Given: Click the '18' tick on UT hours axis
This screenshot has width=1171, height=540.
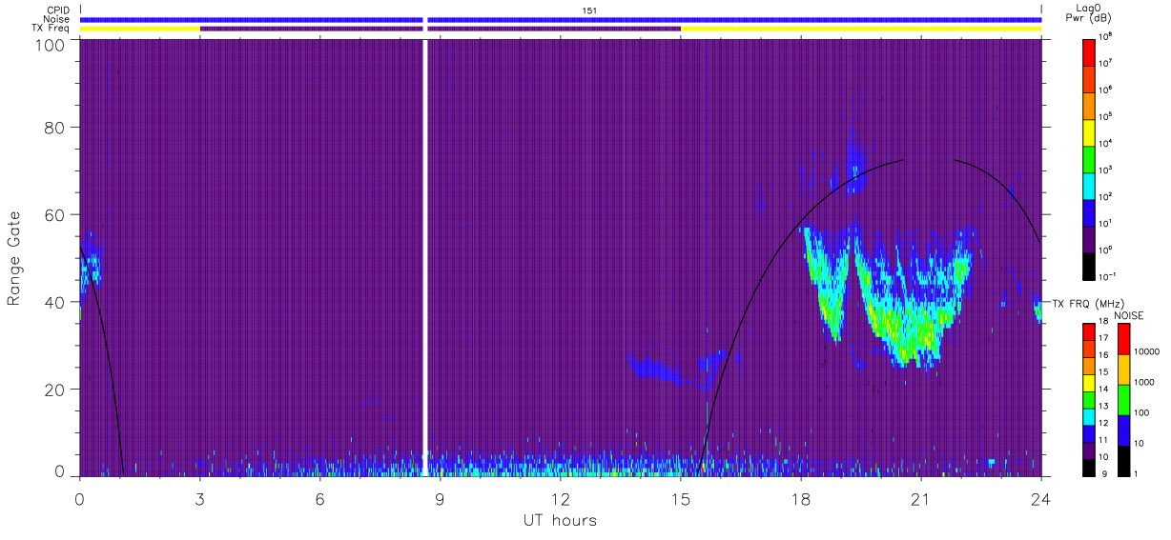Looking at the screenshot, I should pyautogui.click(x=800, y=497).
